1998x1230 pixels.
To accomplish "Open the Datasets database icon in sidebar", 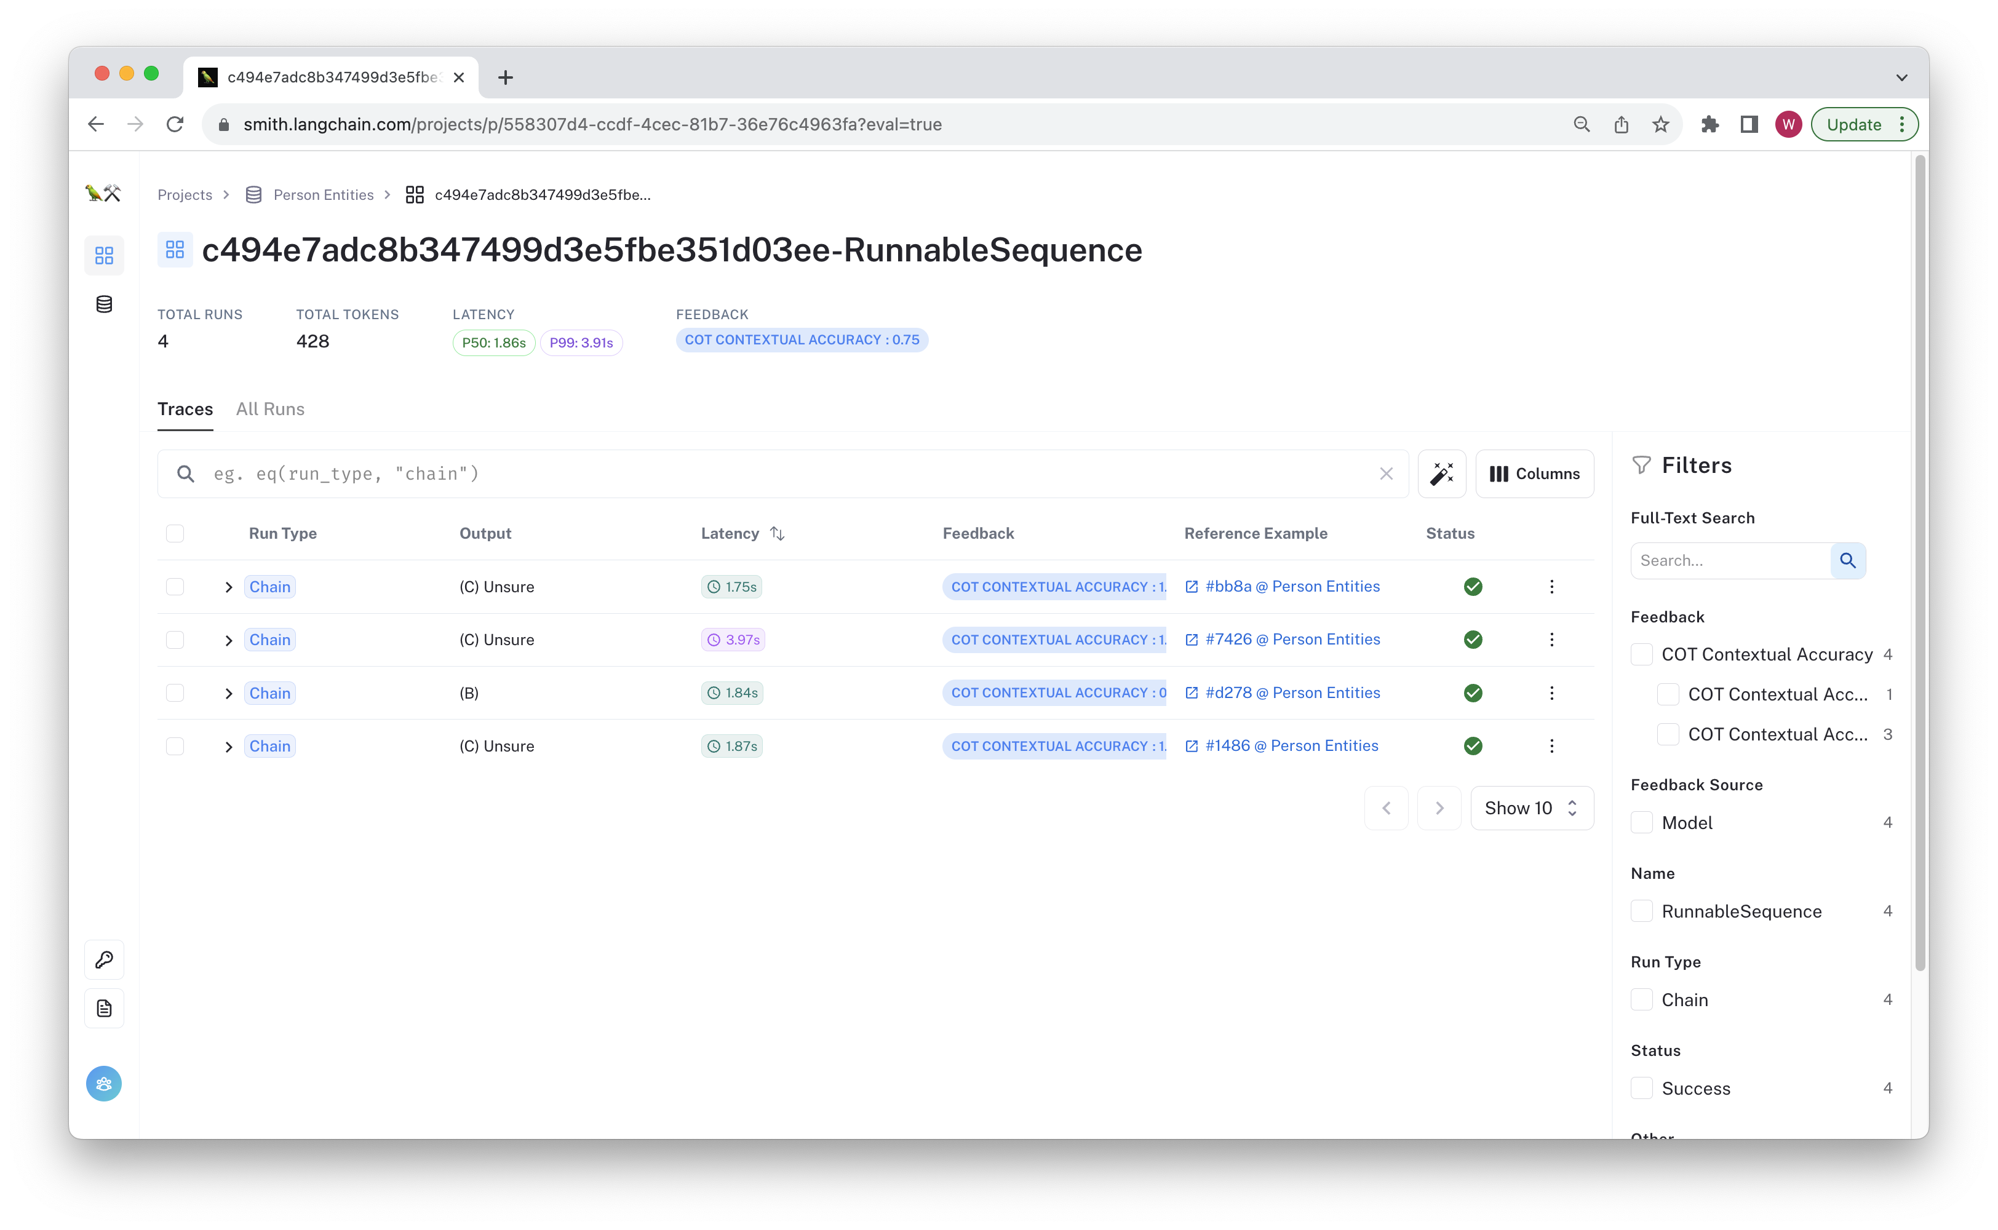I will [x=104, y=304].
